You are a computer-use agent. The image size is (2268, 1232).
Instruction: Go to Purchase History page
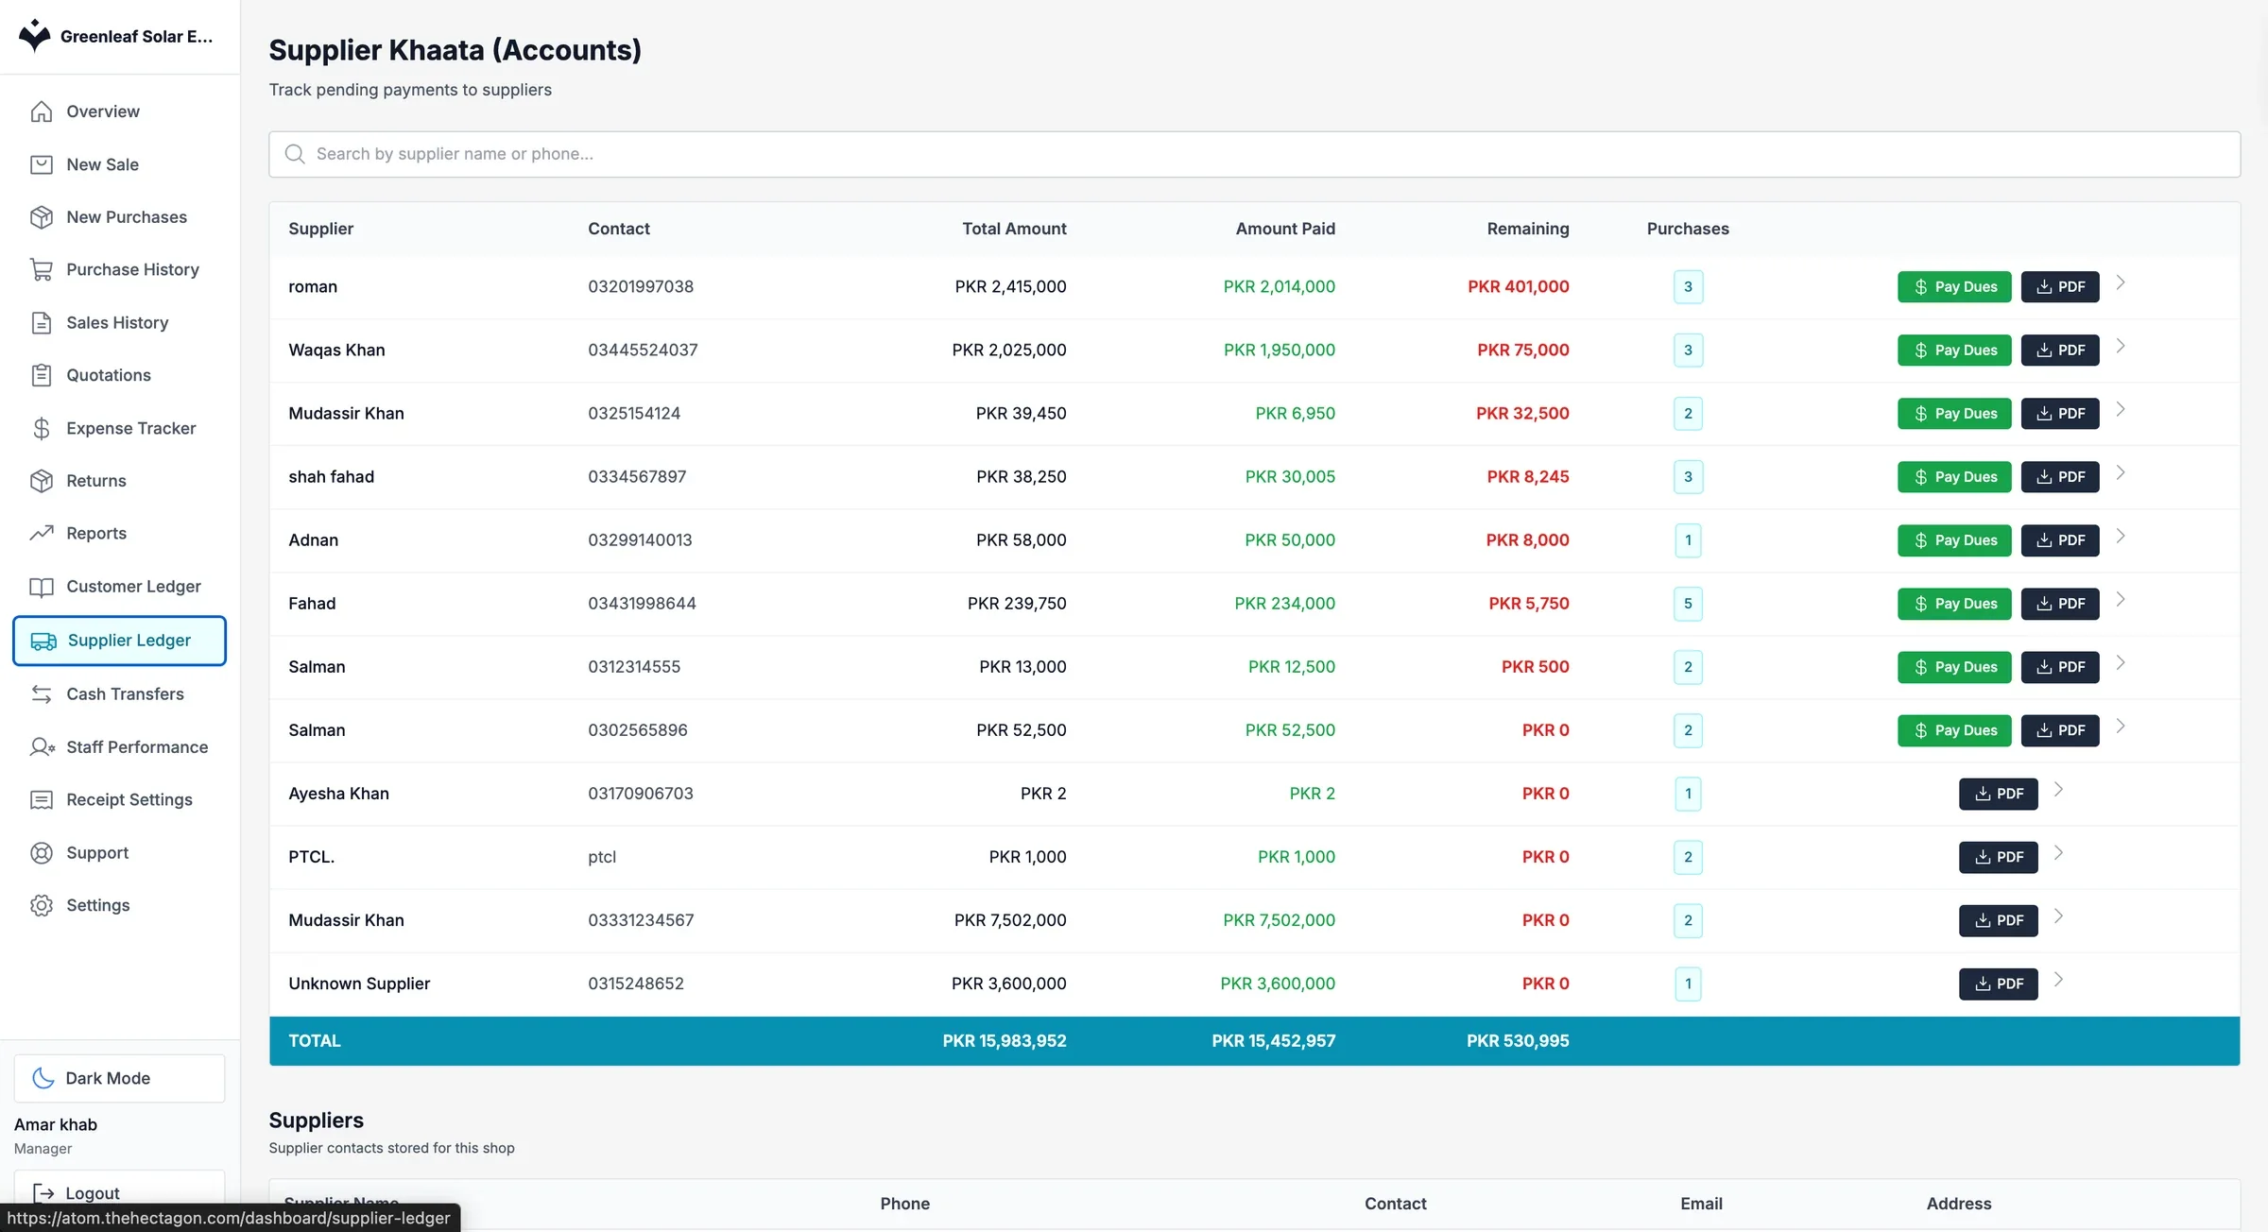[x=120, y=270]
